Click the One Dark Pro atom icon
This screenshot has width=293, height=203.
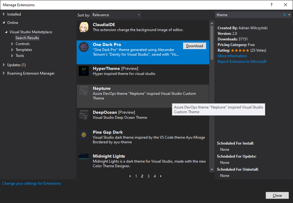[x=84, y=47]
